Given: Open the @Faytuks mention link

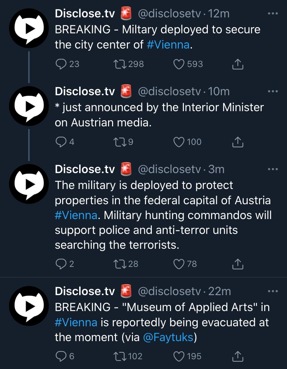Looking at the screenshot, I should tap(168, 337).
